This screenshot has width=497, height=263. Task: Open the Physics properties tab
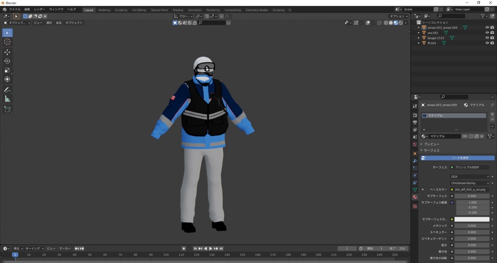coord(415,175)
